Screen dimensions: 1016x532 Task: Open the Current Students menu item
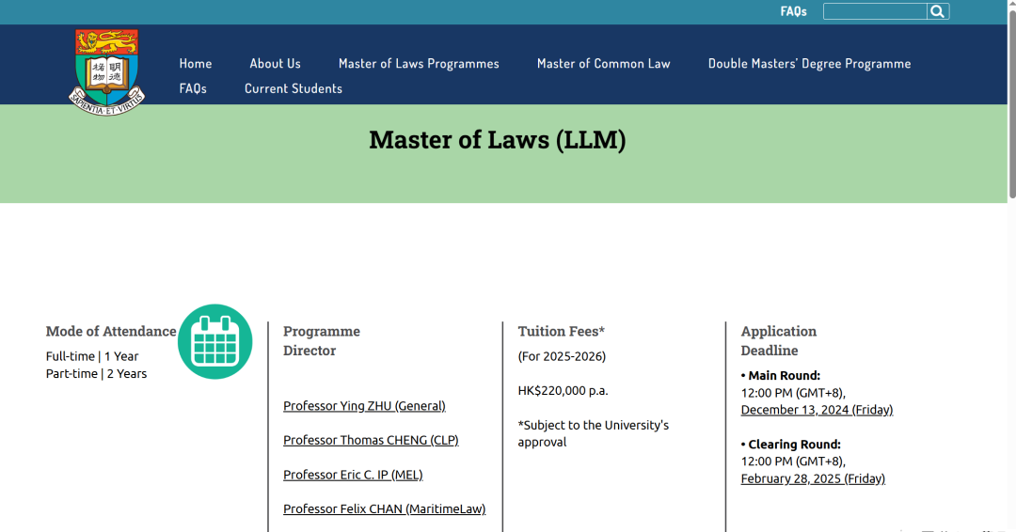tap(294, 88)
